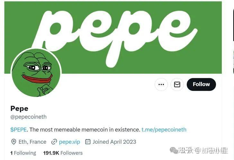This screenshot has height=160, width=234.
Task: View the 191.9K Followers list
Action: click(x=63, y=153)
